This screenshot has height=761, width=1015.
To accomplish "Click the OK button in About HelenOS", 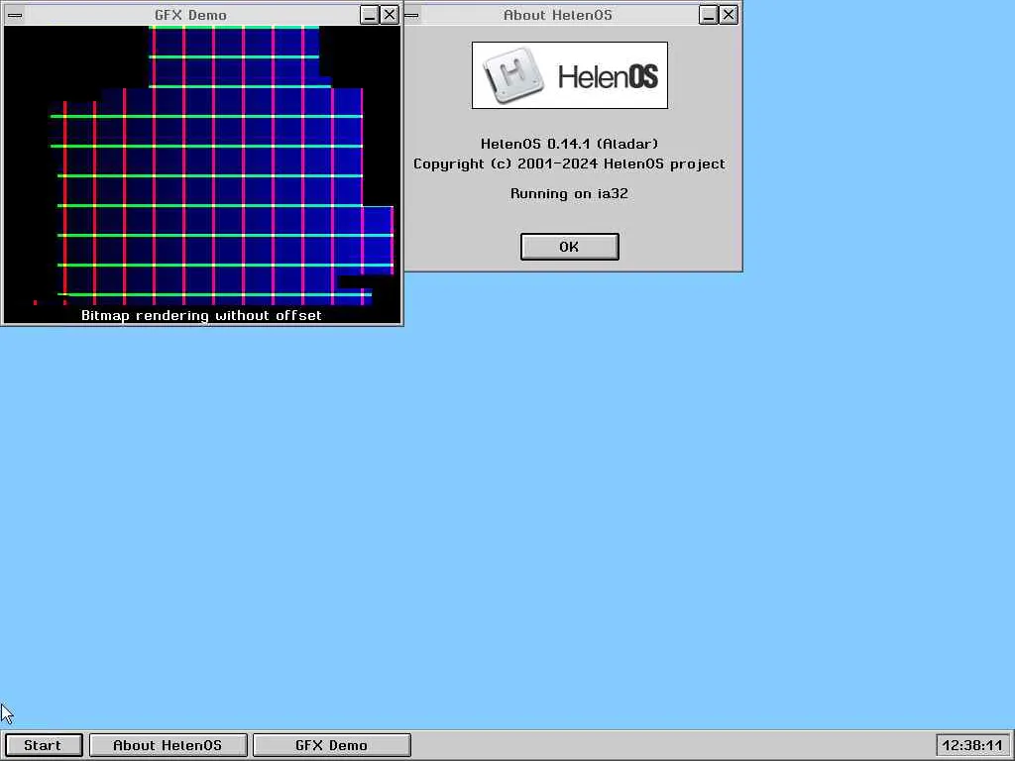I will (570, 247).
